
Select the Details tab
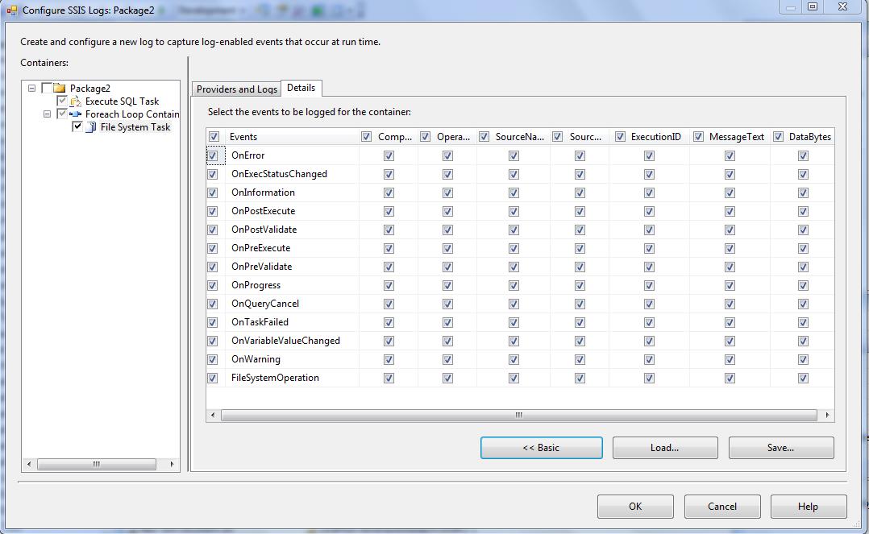[301, 88]
